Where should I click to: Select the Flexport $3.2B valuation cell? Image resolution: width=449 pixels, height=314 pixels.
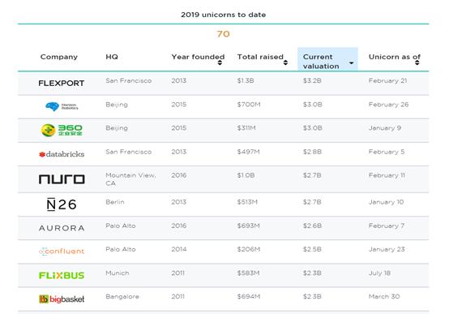312,80
